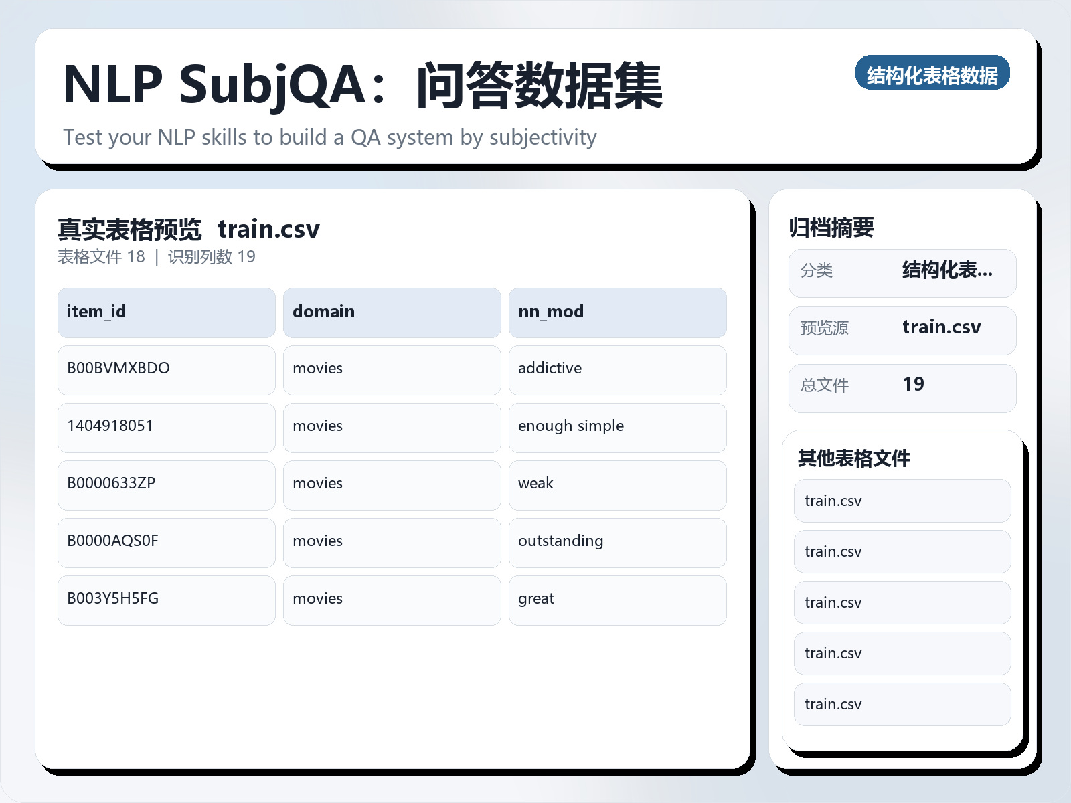Select the addictive value cell

[x=617, y=369]
